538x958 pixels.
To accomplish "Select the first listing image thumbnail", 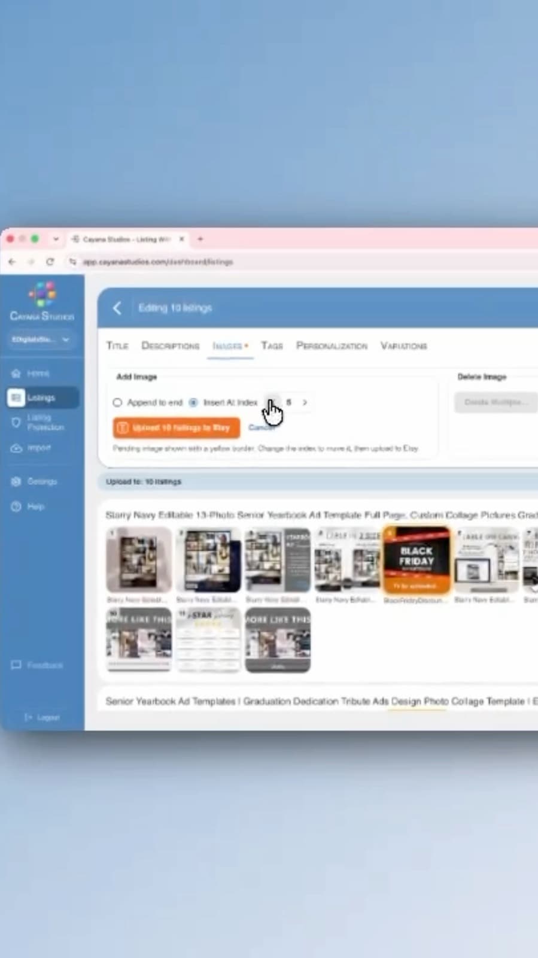I will point(139,560).
